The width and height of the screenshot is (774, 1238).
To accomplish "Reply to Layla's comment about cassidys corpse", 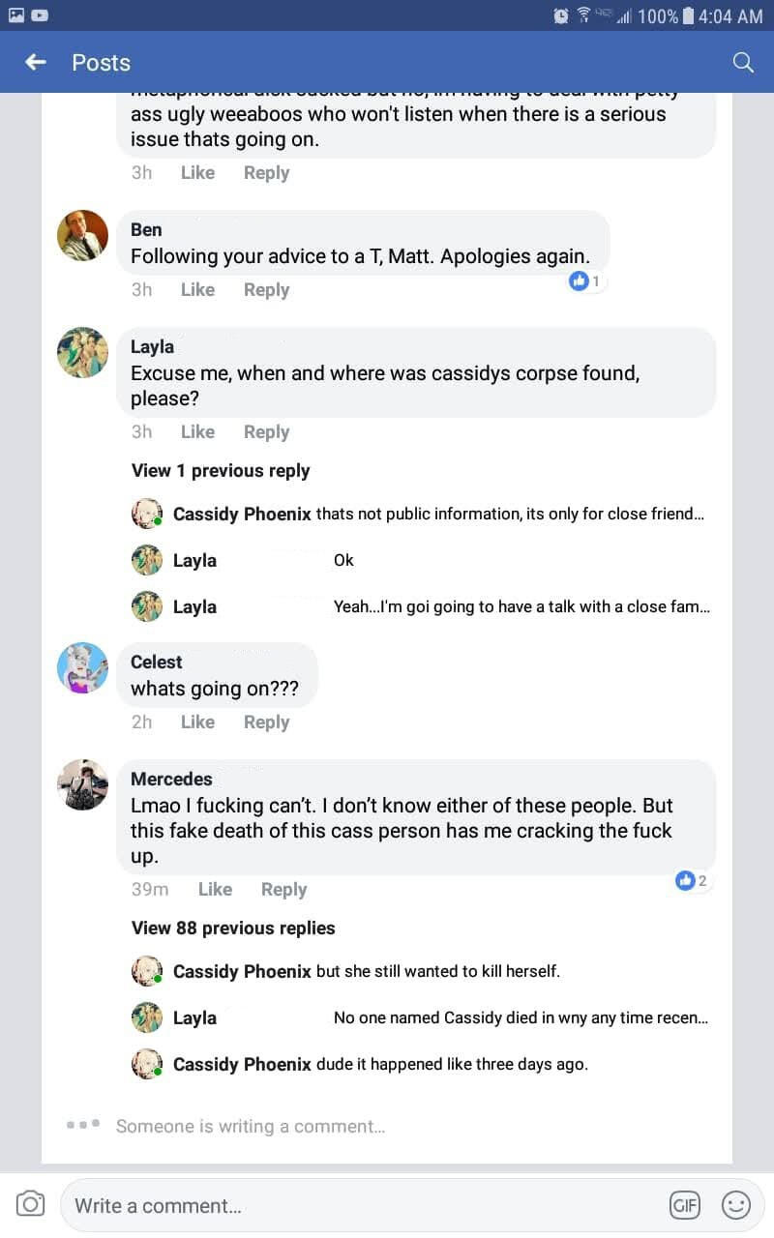I will point(266,431).
